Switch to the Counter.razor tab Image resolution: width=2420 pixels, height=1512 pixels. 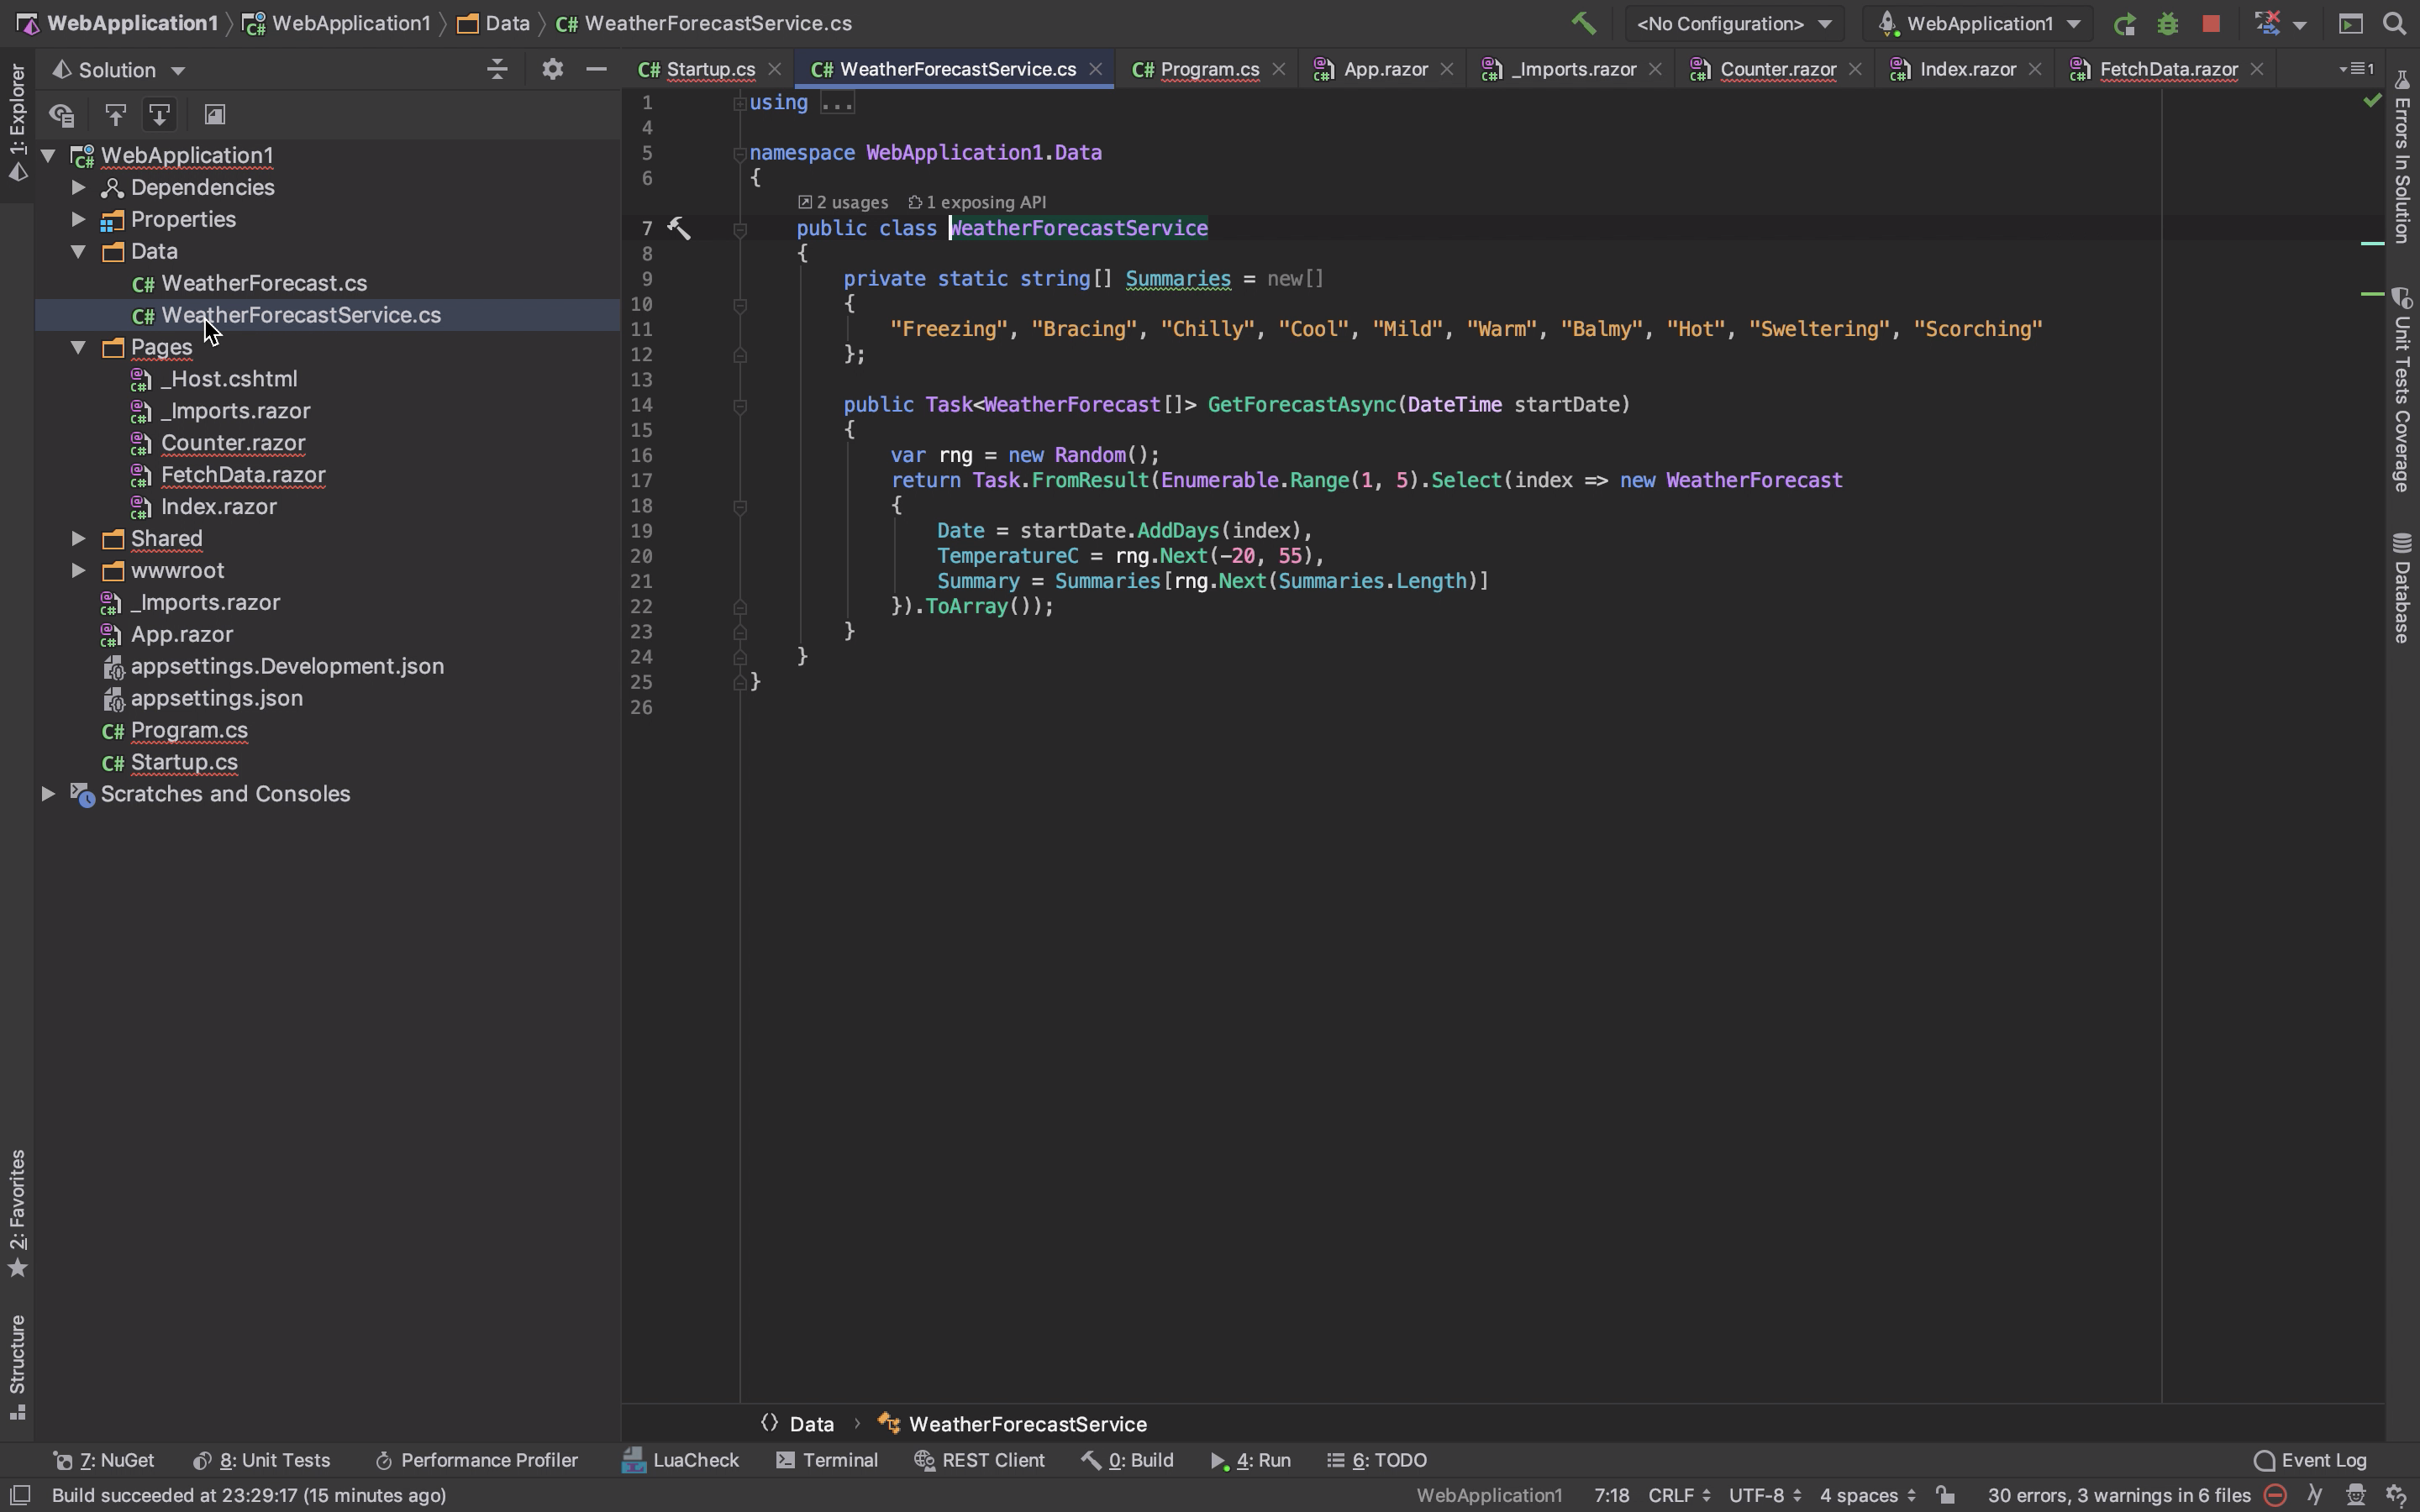click(x=1776, y=69)
